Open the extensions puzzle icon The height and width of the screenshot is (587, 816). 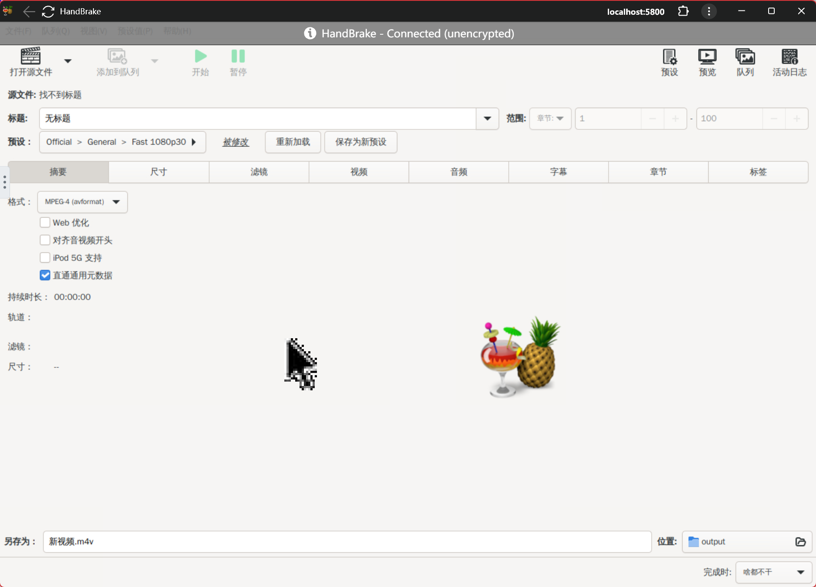coord(683,11)
